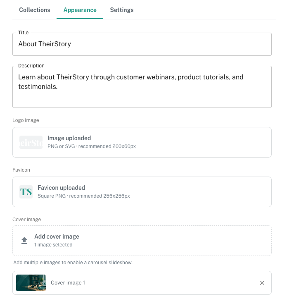Viewport: 282px width, 306px height.
Task: Select the Appearance tab
Action: tap(80, 10)
